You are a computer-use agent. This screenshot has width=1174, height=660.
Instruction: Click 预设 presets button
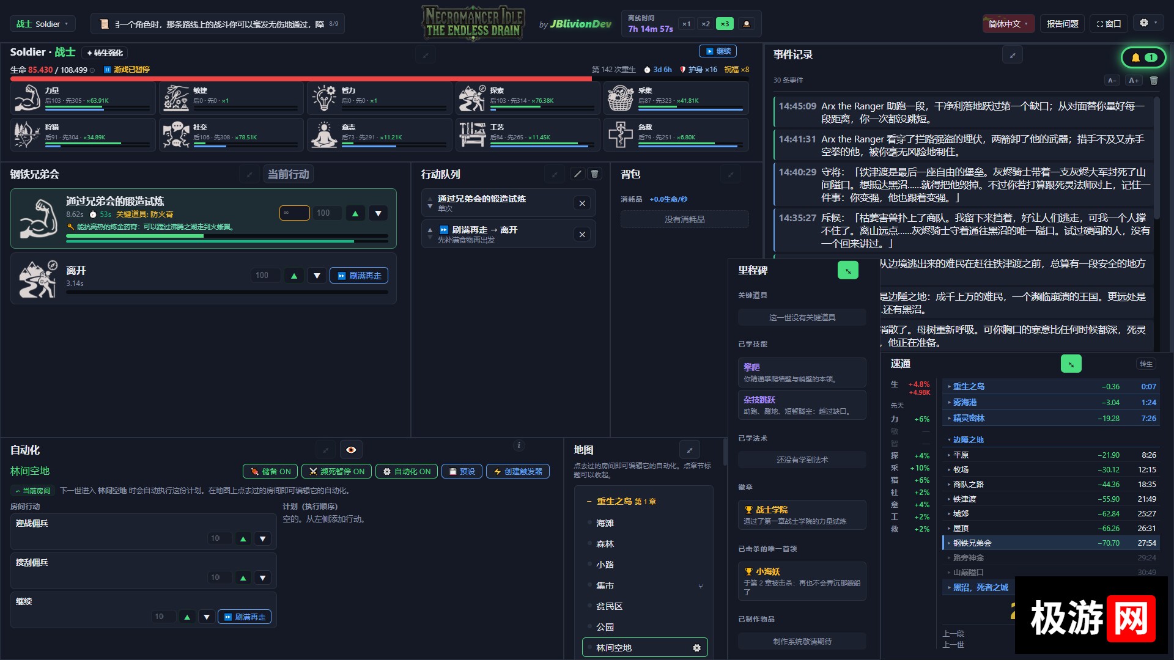click(x=462, y=472)
